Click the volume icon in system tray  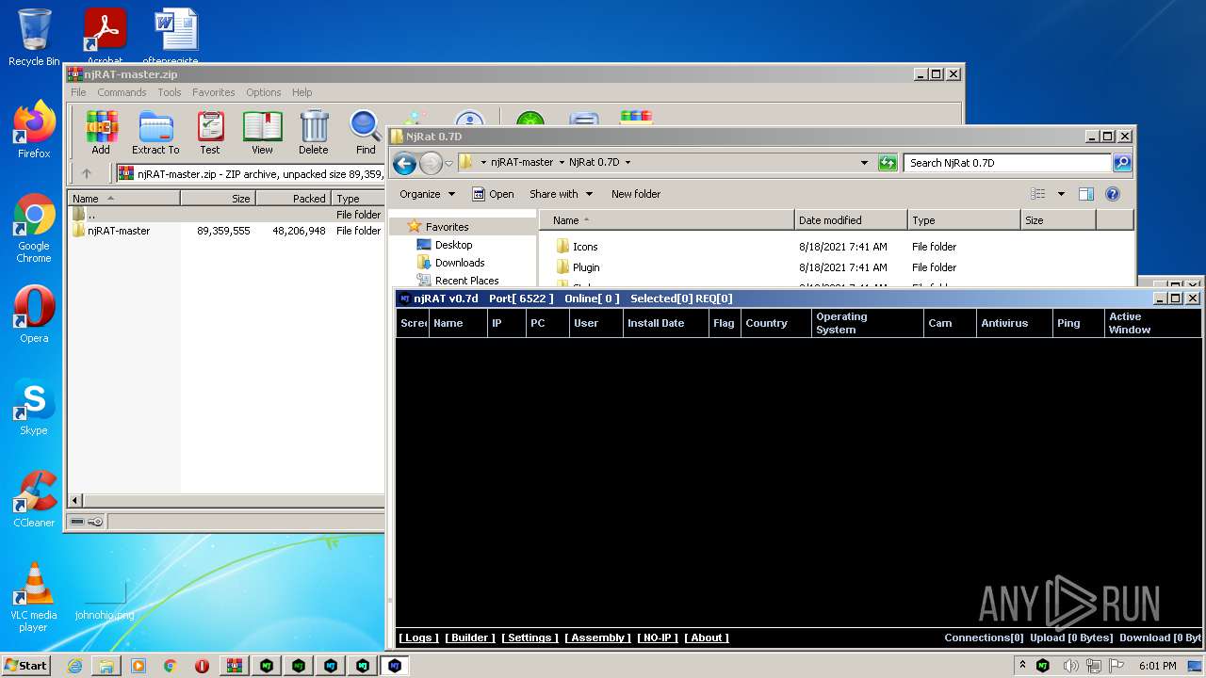1071,666
